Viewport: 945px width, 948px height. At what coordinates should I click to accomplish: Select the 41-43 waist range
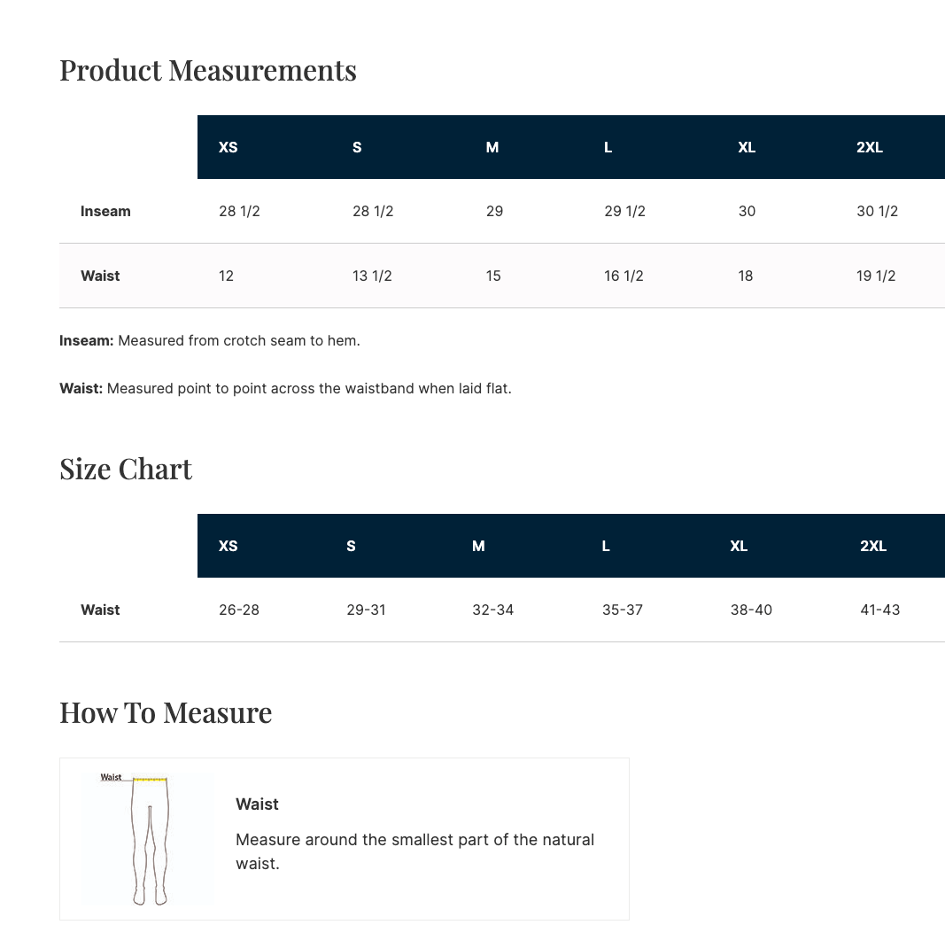pyautogui.click(x=879, y=610)
